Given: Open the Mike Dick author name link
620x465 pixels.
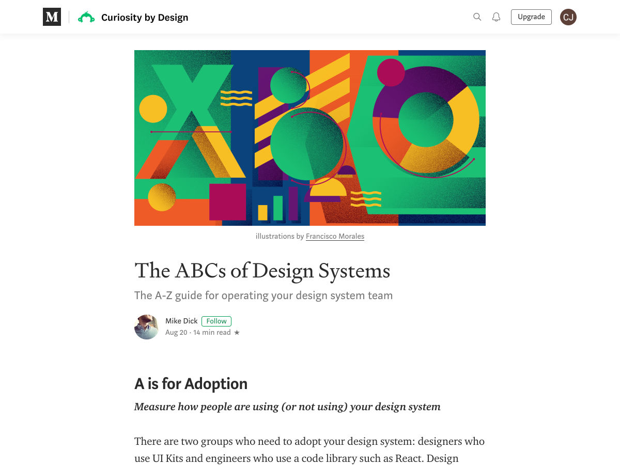Looking at the screenshot, I should [x=181, y=321].
